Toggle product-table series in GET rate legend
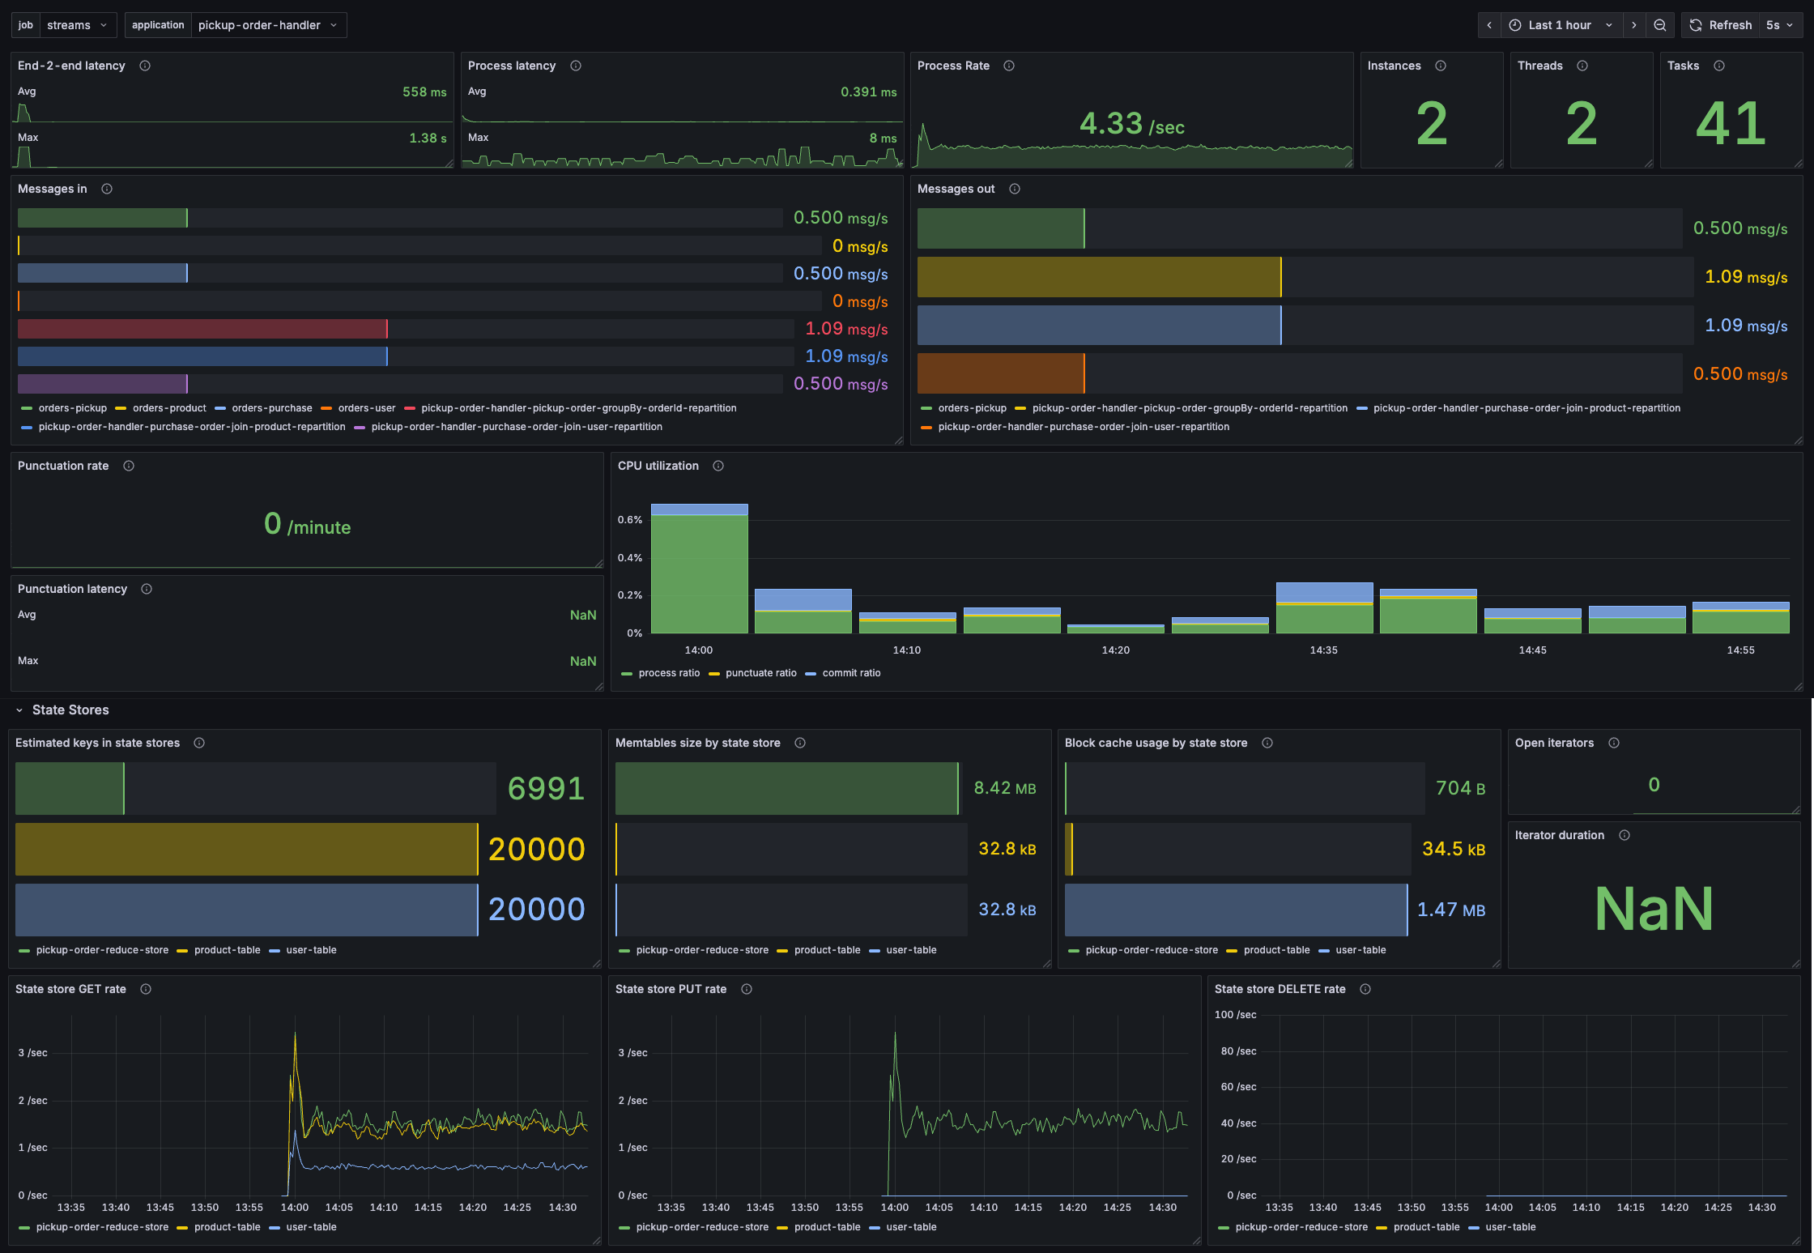 pyautogui.click(x=227, y=1227)
